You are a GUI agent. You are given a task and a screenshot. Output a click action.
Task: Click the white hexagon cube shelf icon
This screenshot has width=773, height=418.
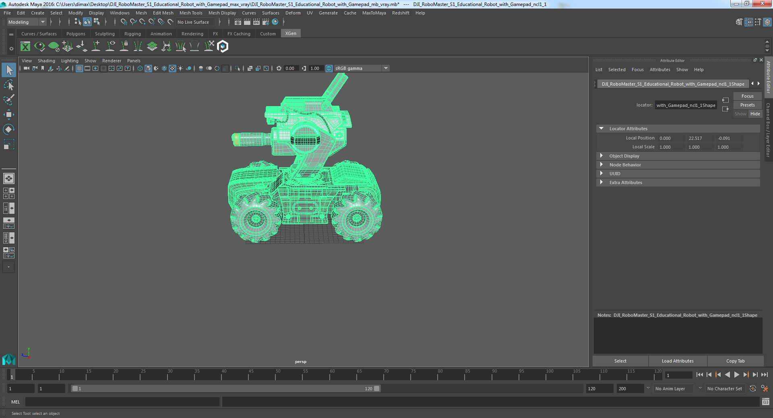tap(223, 47)
